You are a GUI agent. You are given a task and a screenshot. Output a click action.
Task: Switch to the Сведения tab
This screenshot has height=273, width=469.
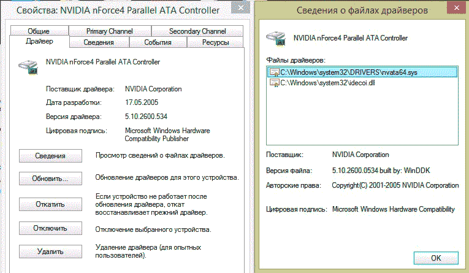tap(99, 42)
